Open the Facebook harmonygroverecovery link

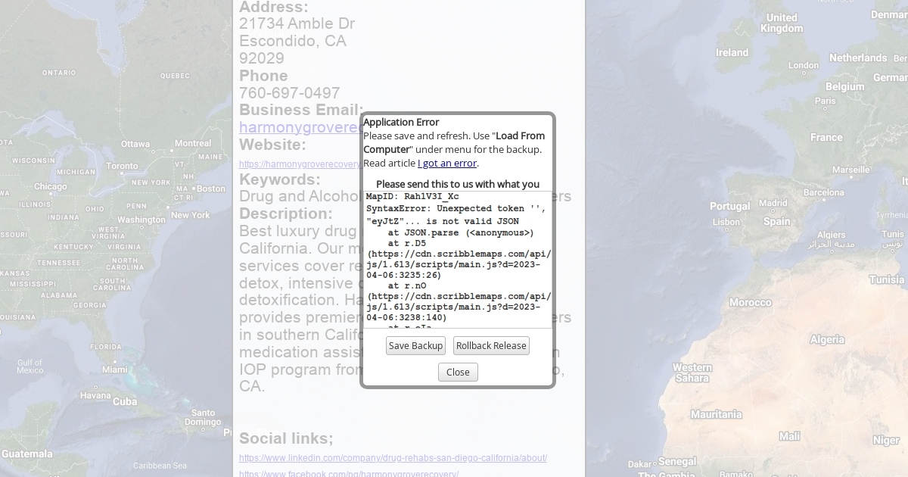click(x=349, y=473)
